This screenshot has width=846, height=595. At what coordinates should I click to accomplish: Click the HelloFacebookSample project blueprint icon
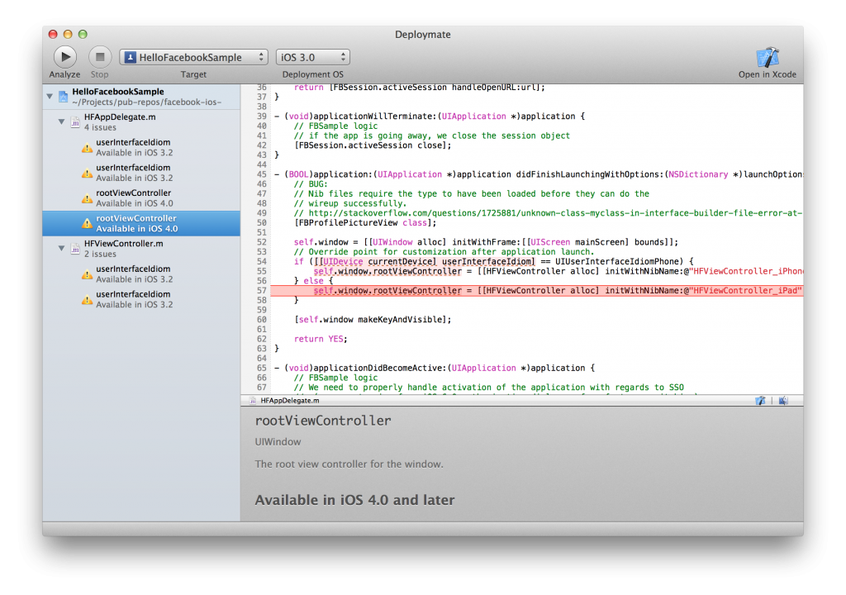pyautogui.click(x=63, y=97)
